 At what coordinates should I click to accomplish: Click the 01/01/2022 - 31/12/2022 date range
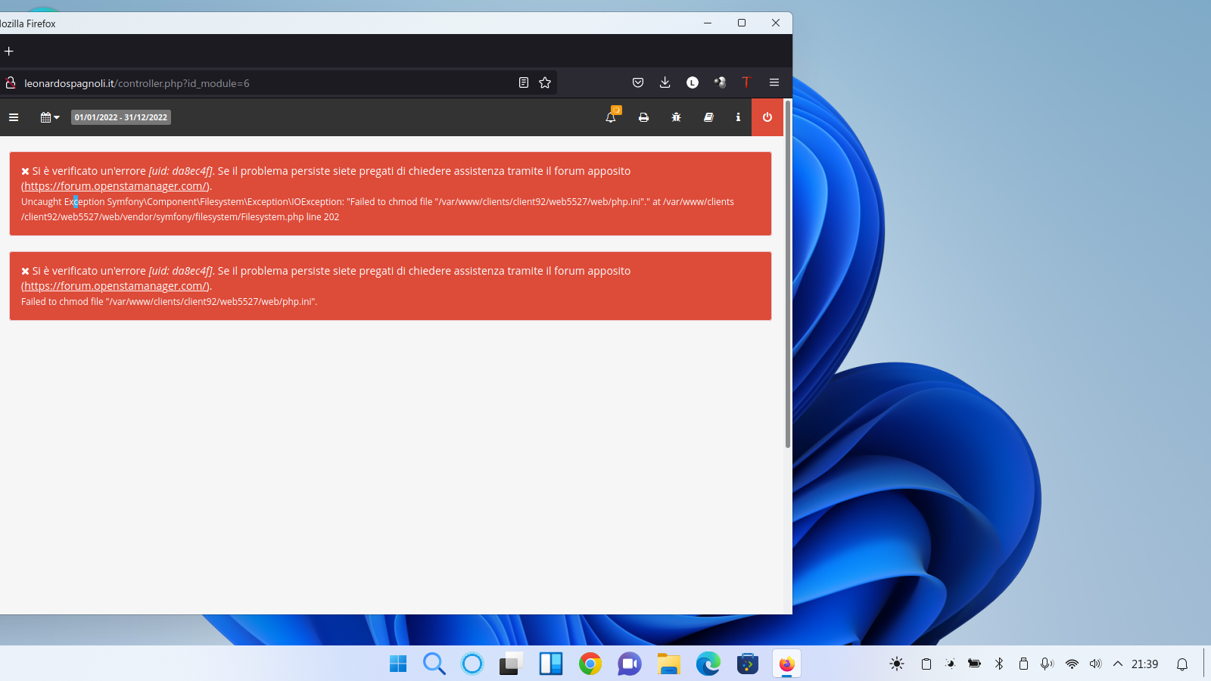[121, 117]
